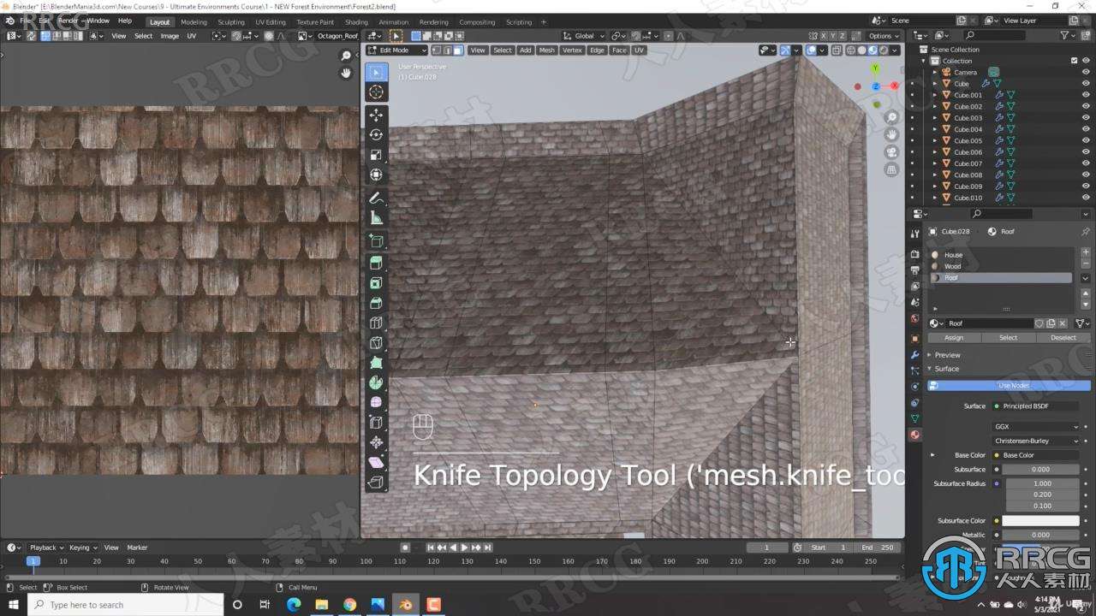This screenshot has width=1096, height=616.
Task: Choose the Extrude Region tool
Action: point(376,264)
